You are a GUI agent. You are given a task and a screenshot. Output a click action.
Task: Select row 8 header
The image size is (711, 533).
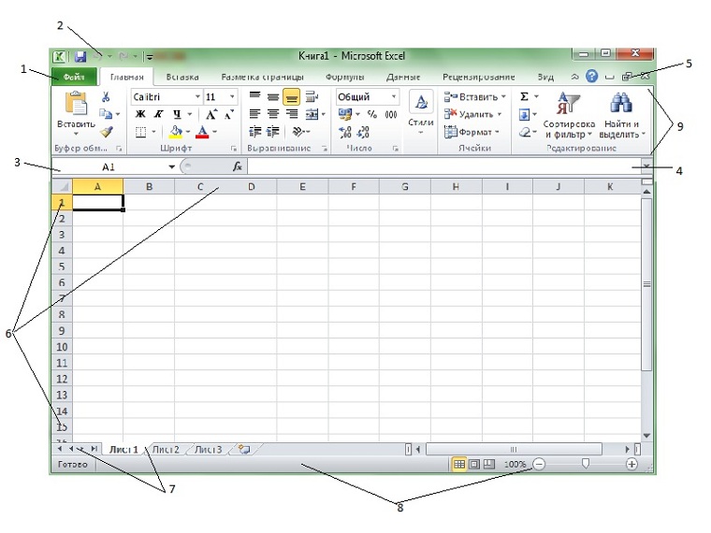(62, 314)
